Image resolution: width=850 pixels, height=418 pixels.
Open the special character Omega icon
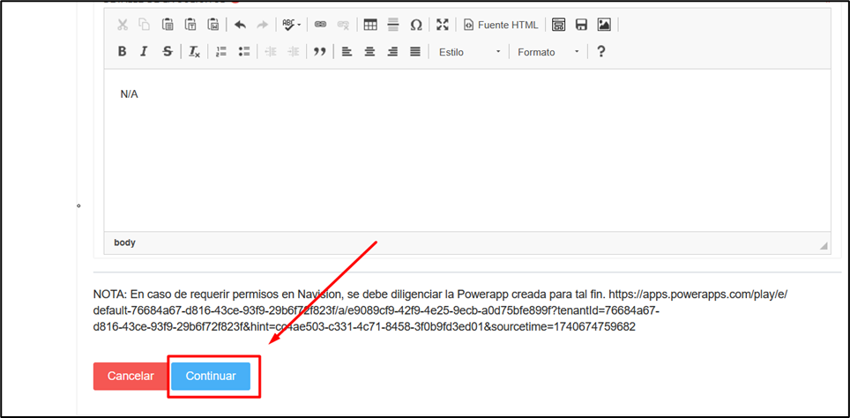point(416,25)
